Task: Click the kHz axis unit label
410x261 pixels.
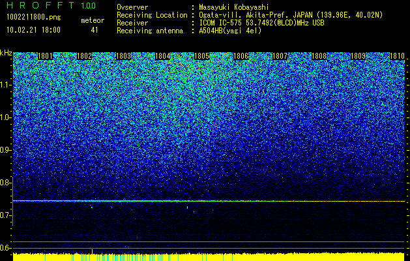Action: (x=6, y=53)
